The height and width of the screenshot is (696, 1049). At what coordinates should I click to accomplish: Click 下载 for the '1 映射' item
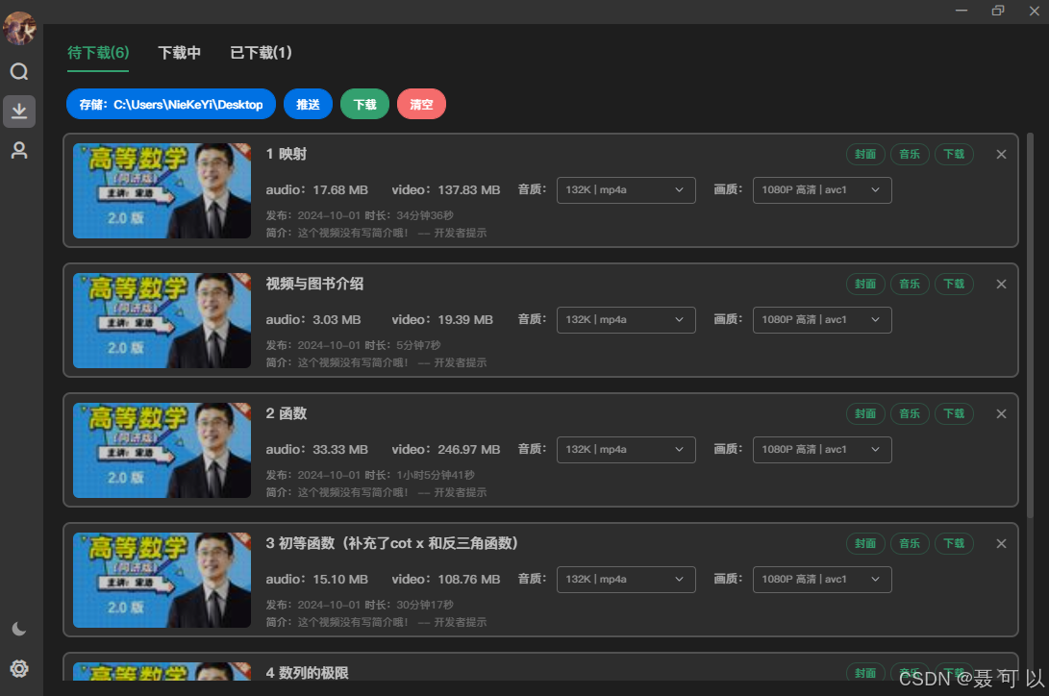coord(954,155)
